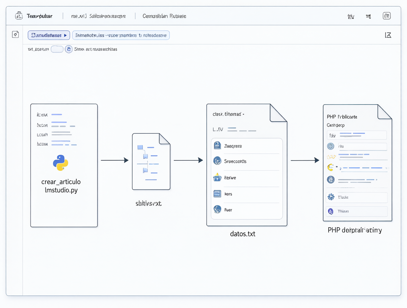The image size is (407, 308).
Task: Click the round icon beside the rito field
Action: point(330,146)
